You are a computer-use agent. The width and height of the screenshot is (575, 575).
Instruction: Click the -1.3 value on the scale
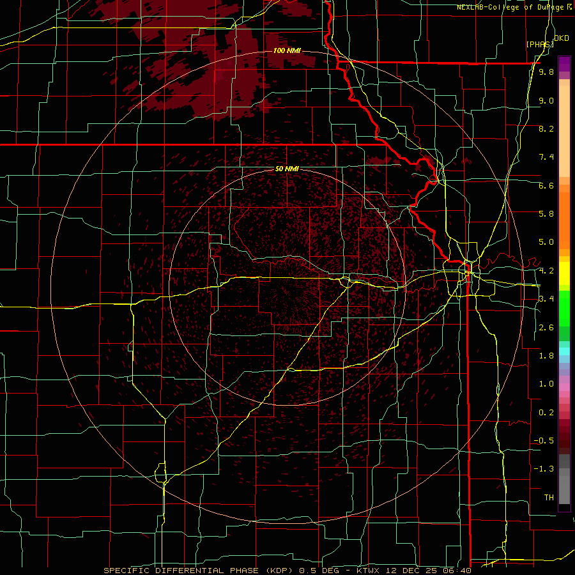point(544,469)
